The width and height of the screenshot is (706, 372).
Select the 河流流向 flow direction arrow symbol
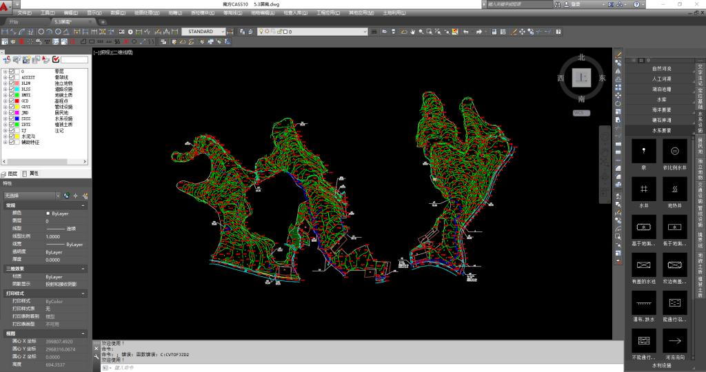tap(674, 340)
